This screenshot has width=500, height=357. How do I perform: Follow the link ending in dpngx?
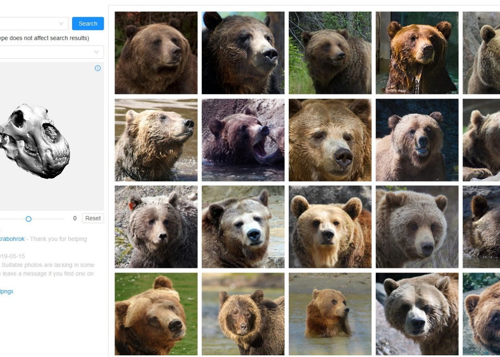coord(7,291)
